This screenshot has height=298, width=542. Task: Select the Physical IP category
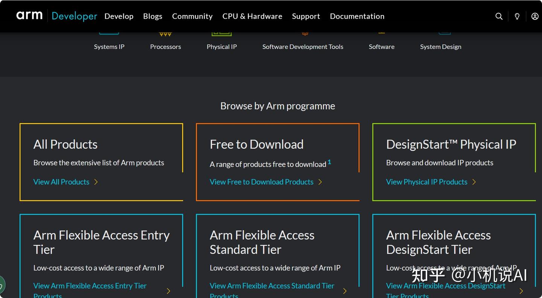point(222,47)
